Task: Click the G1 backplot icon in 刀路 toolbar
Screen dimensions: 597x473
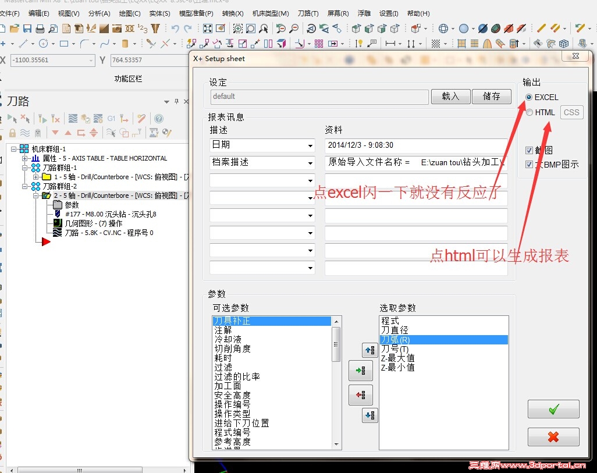Action: click(x=111, y=118)
